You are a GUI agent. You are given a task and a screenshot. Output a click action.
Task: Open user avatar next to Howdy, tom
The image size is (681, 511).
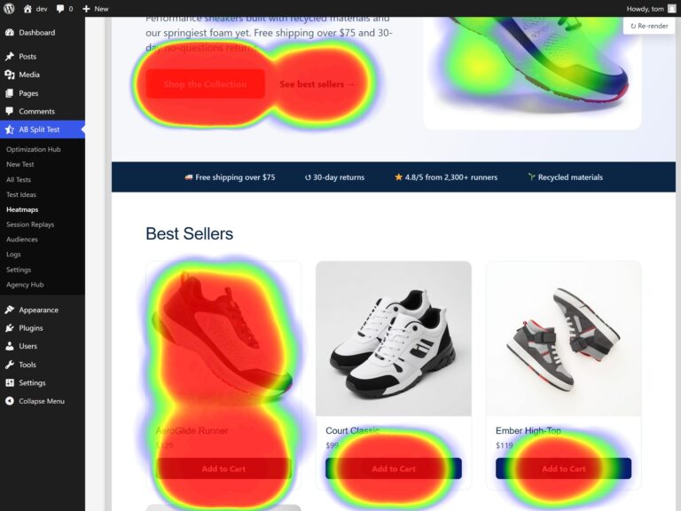[x=671, y=9]
